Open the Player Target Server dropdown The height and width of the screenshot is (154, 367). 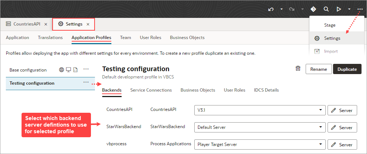click(260, 145)
